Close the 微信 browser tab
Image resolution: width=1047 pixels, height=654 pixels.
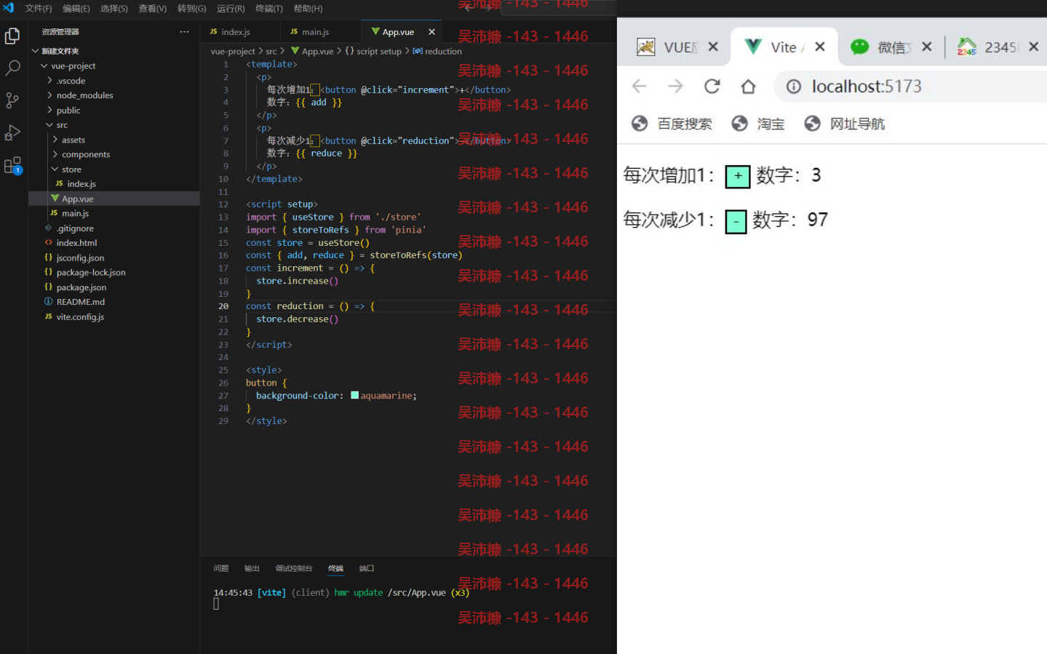tap(927, 47)
